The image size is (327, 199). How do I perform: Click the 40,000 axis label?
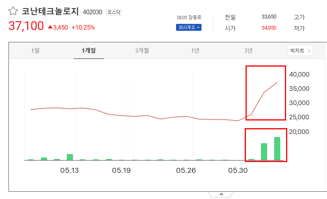point(299,74)
